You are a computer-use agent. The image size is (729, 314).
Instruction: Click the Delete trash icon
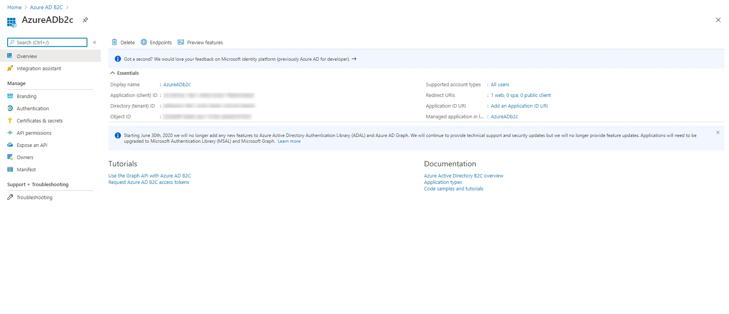click(114, 42)
